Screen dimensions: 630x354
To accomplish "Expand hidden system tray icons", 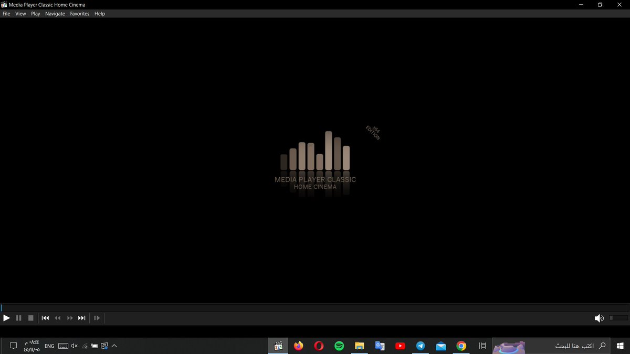I will click(114, 346).
